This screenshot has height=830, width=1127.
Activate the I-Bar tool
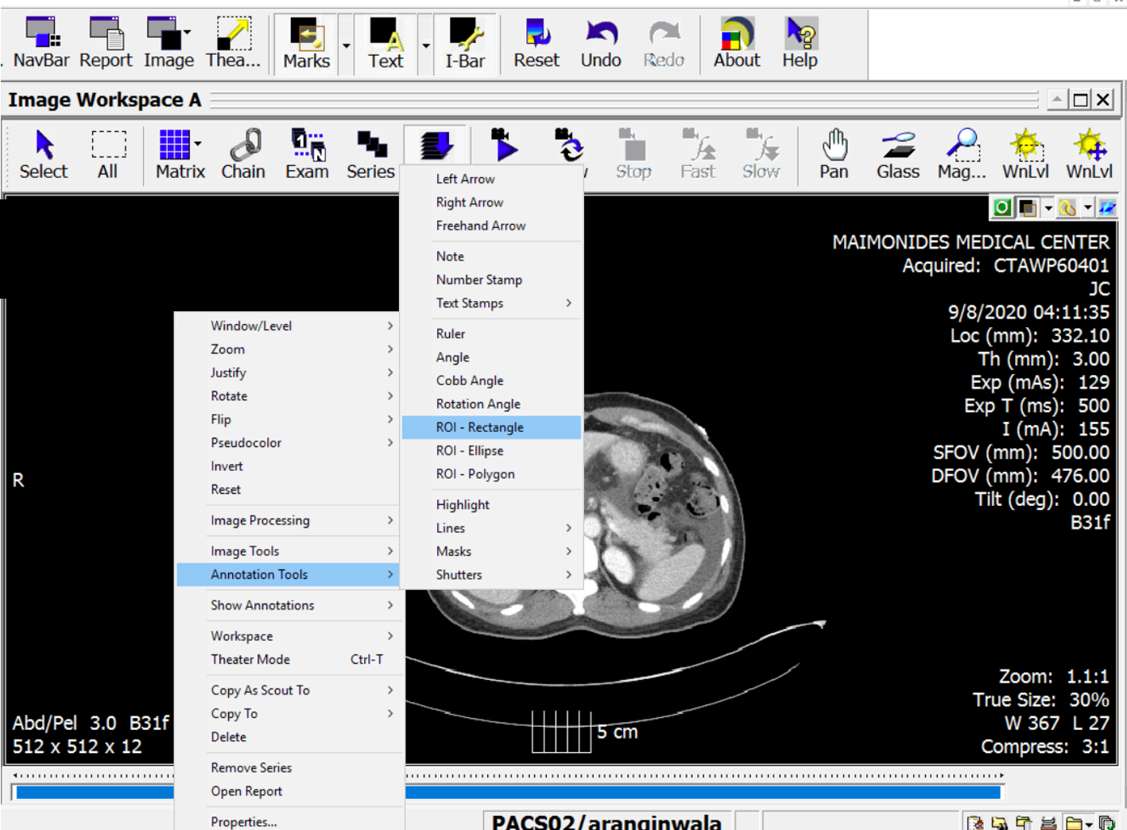465,44
